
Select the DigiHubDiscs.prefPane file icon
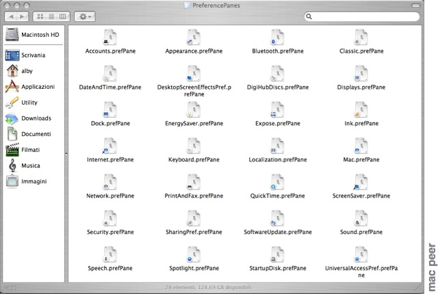pos(277,73)
